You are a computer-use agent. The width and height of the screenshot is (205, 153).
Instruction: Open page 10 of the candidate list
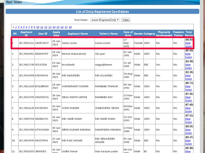pyautogui.click(x=38, y=27)
